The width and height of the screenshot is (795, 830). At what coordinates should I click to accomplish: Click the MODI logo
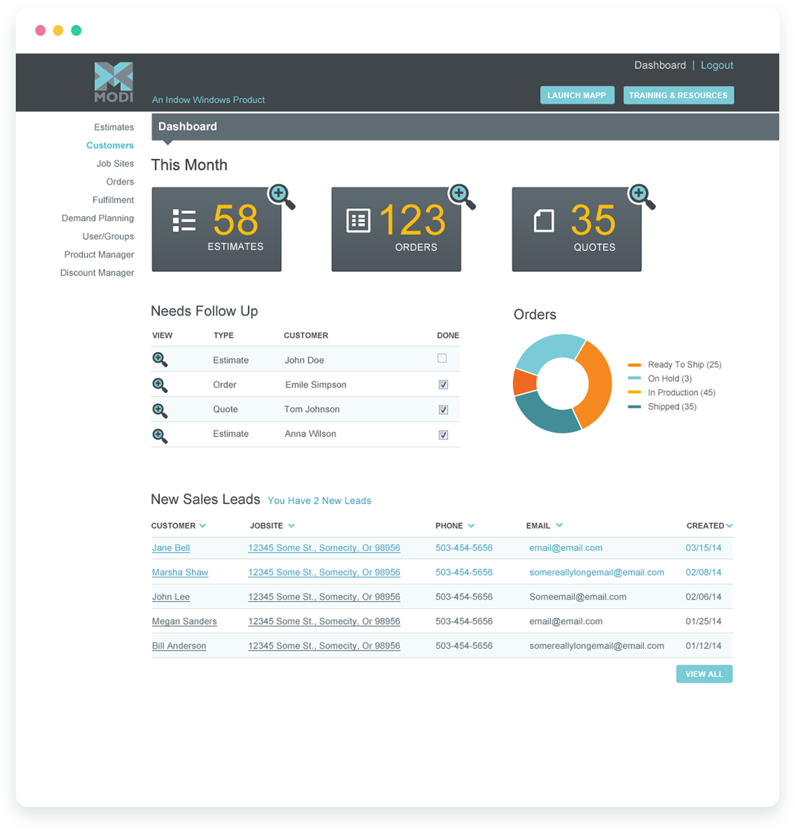point(114,82)
